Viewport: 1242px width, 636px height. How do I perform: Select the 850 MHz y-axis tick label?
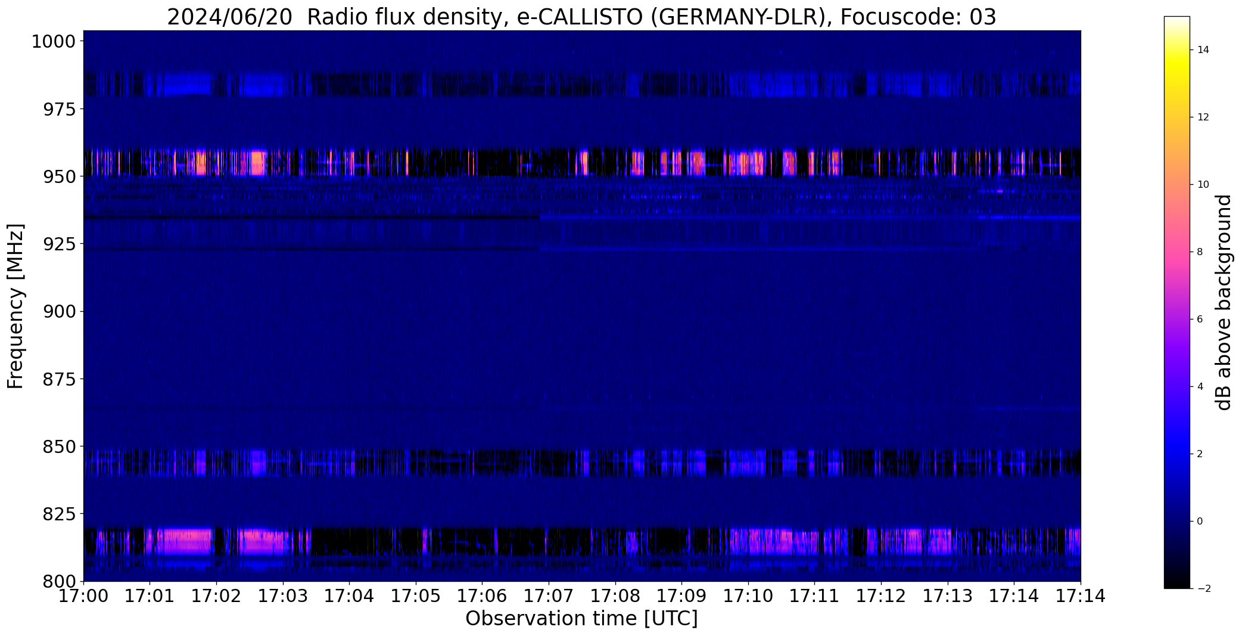pos(60,446)
